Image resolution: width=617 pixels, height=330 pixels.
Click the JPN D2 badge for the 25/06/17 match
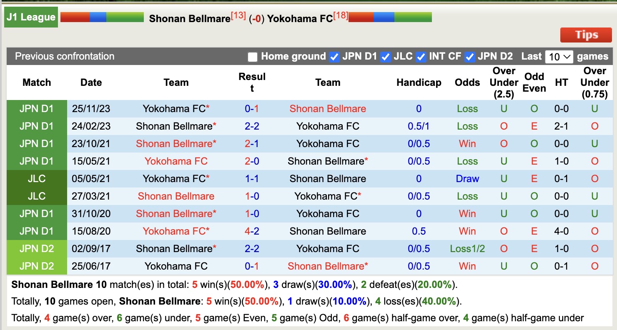tap(37, 266)
